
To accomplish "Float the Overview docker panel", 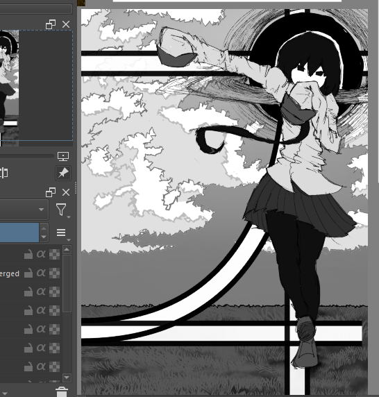I will pos(51,24).
